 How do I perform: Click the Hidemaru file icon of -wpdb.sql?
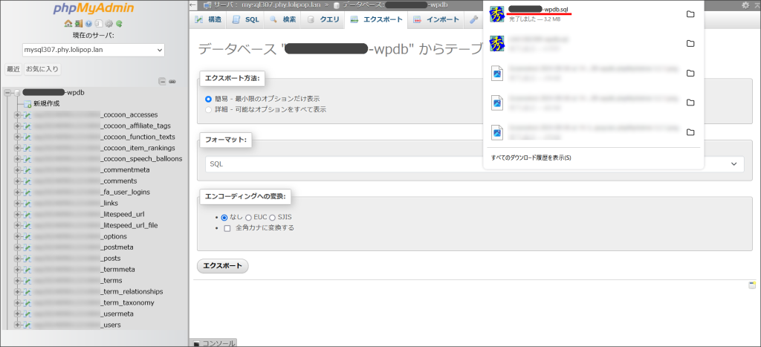(496, 14)
